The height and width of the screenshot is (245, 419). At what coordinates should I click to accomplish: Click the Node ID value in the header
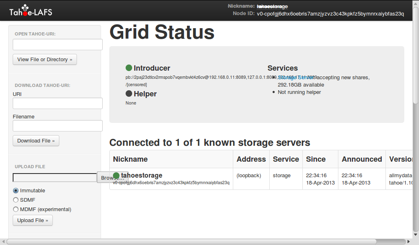[330, 13]
